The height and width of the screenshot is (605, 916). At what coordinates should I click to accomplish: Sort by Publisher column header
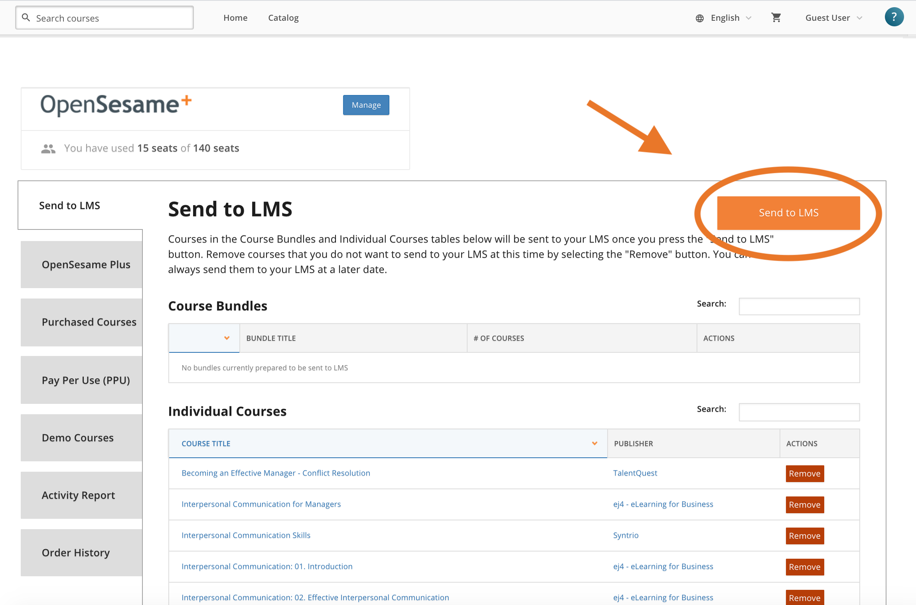point(693,443)
